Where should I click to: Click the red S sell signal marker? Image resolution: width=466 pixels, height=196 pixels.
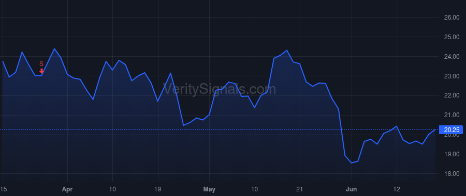coord(41,67)
